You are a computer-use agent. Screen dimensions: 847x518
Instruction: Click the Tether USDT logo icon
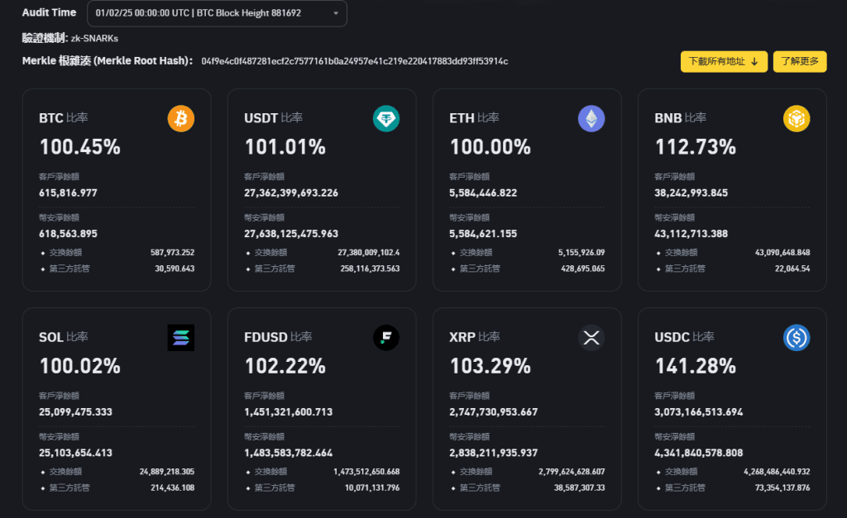click(386, 119)
